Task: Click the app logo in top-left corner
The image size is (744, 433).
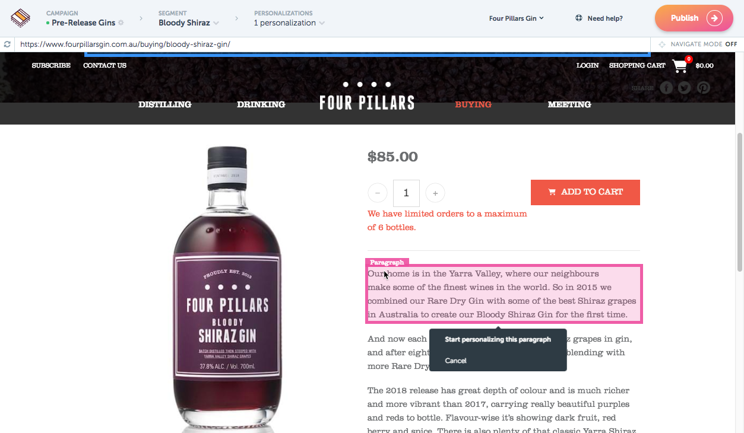Action: [21, 18]
